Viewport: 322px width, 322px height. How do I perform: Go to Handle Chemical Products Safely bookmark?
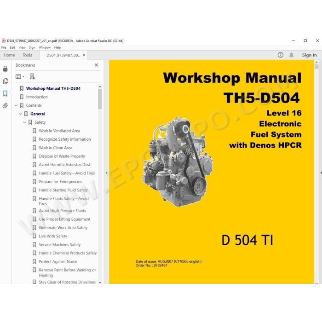pos(68,253)
